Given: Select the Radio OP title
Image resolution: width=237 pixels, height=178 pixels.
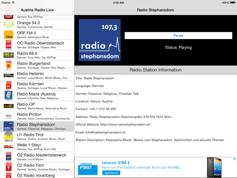Looking at the screenshot, I should point(26,104).
